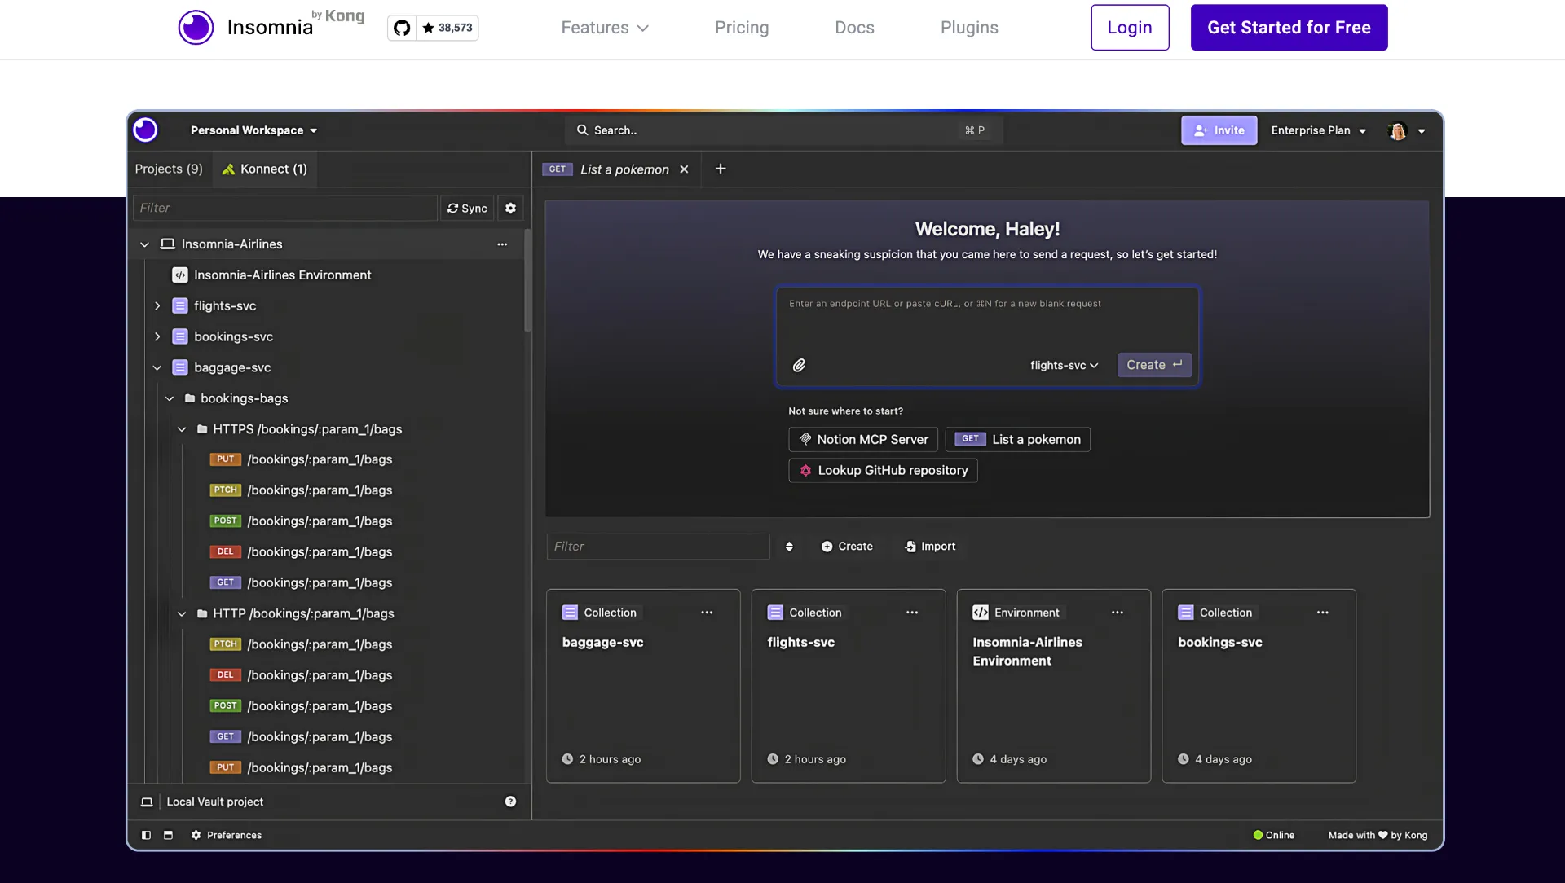Screen dimensions: 1565x883
Task: Open the flights-svc collection selector
Action: [x=1064, y=365]
